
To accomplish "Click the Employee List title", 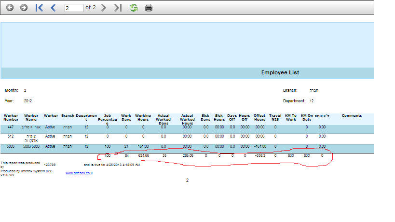I will 280,72.
